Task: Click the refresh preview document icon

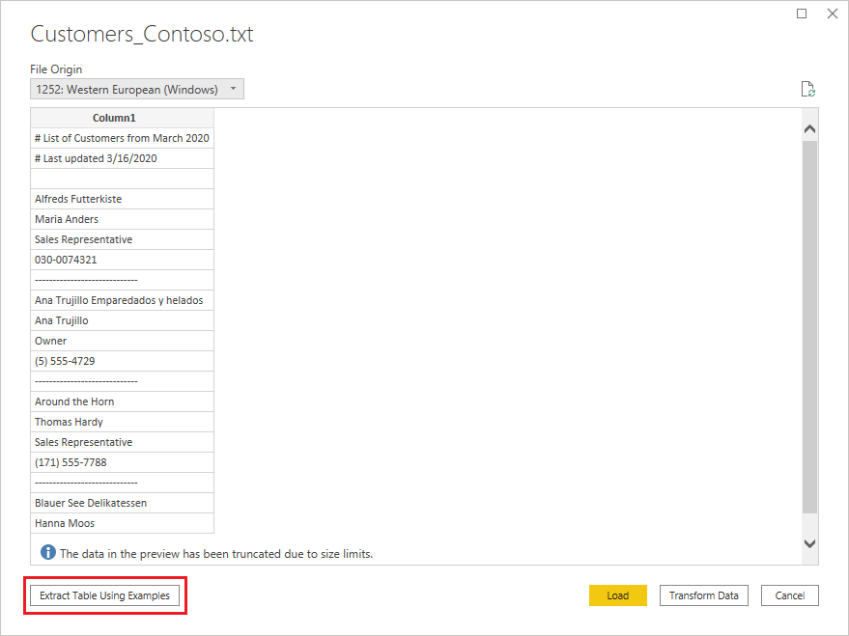Action: (x=807, y=89)
